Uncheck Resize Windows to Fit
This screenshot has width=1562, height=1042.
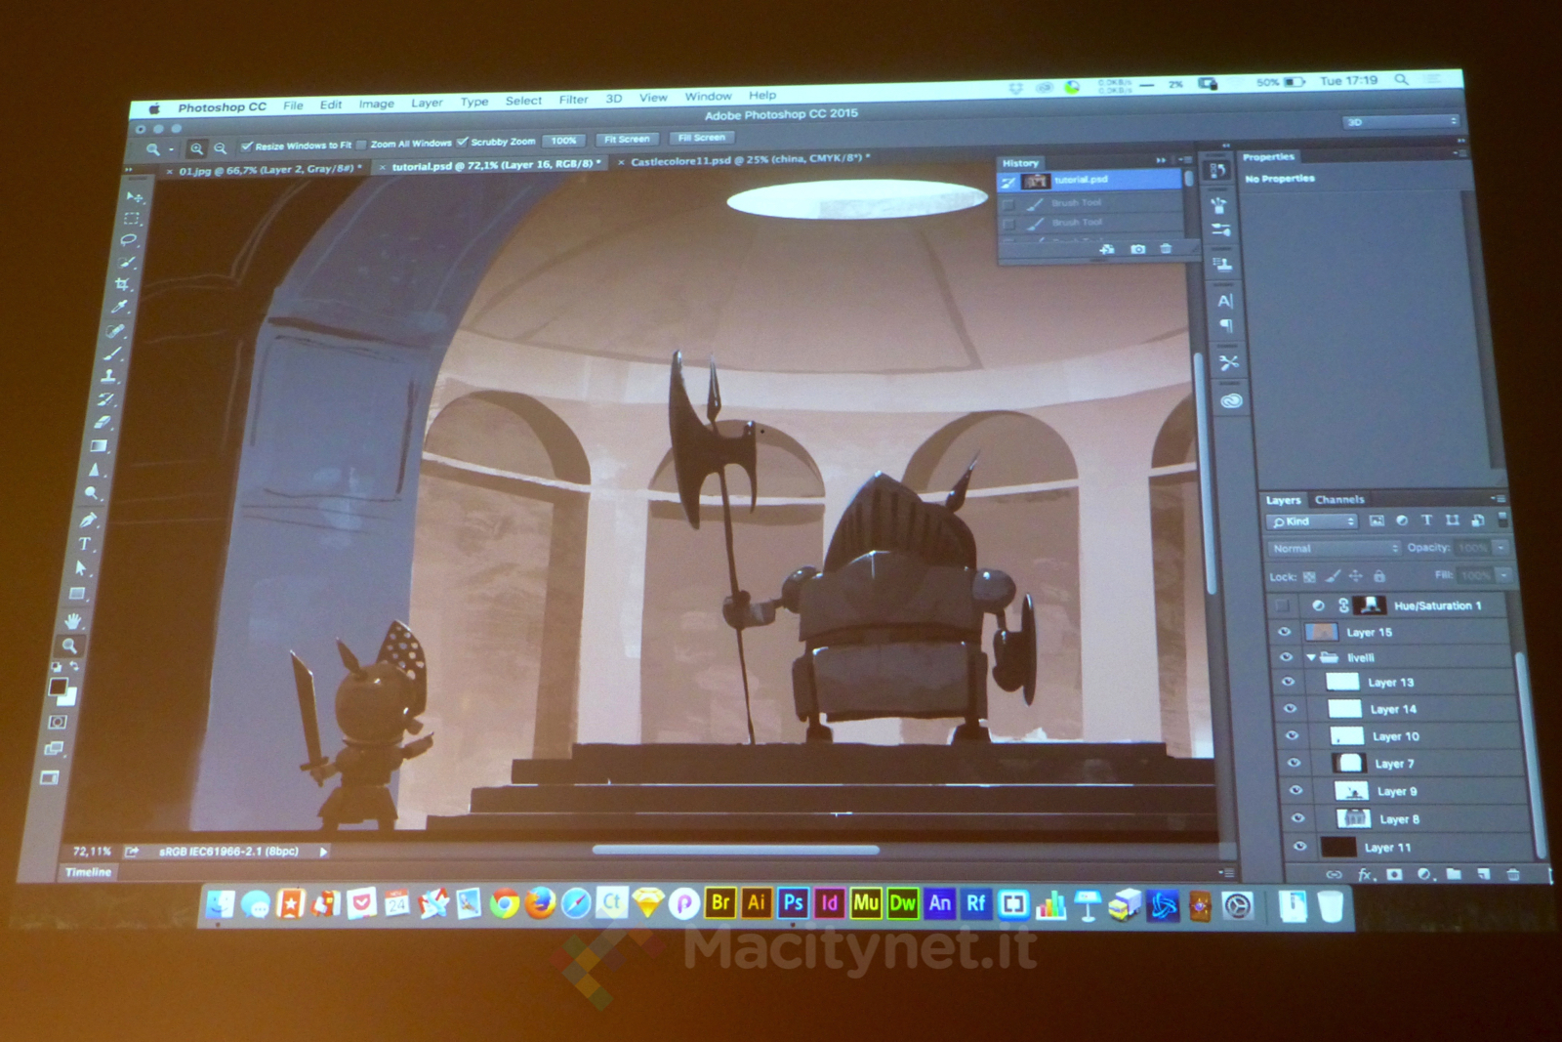(247, 146)
